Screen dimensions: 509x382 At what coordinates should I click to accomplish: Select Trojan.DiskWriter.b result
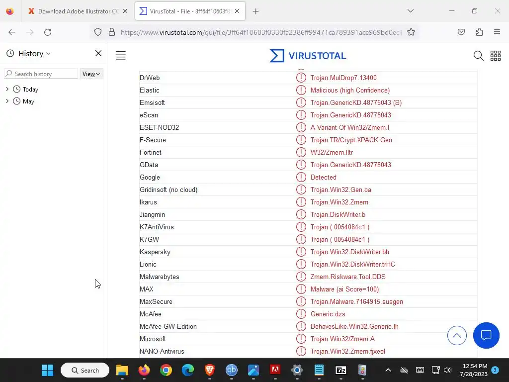tap(338, 215)
